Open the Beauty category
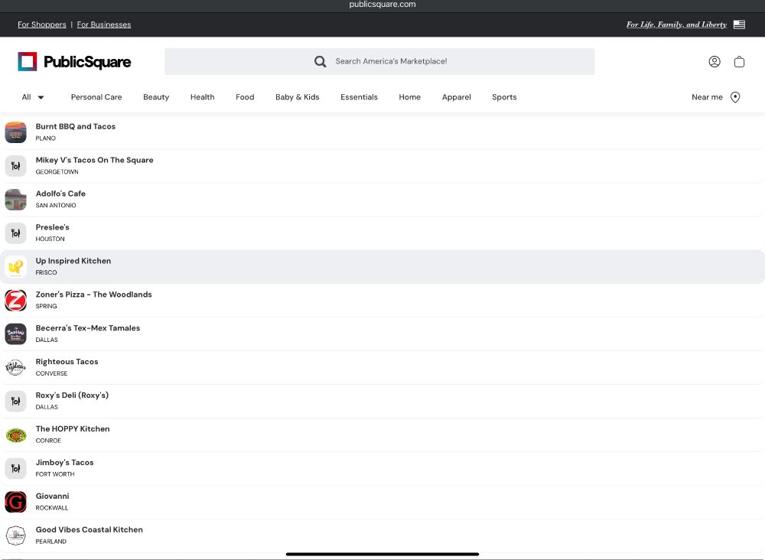765x560 pixels. [x=156, y=97]
